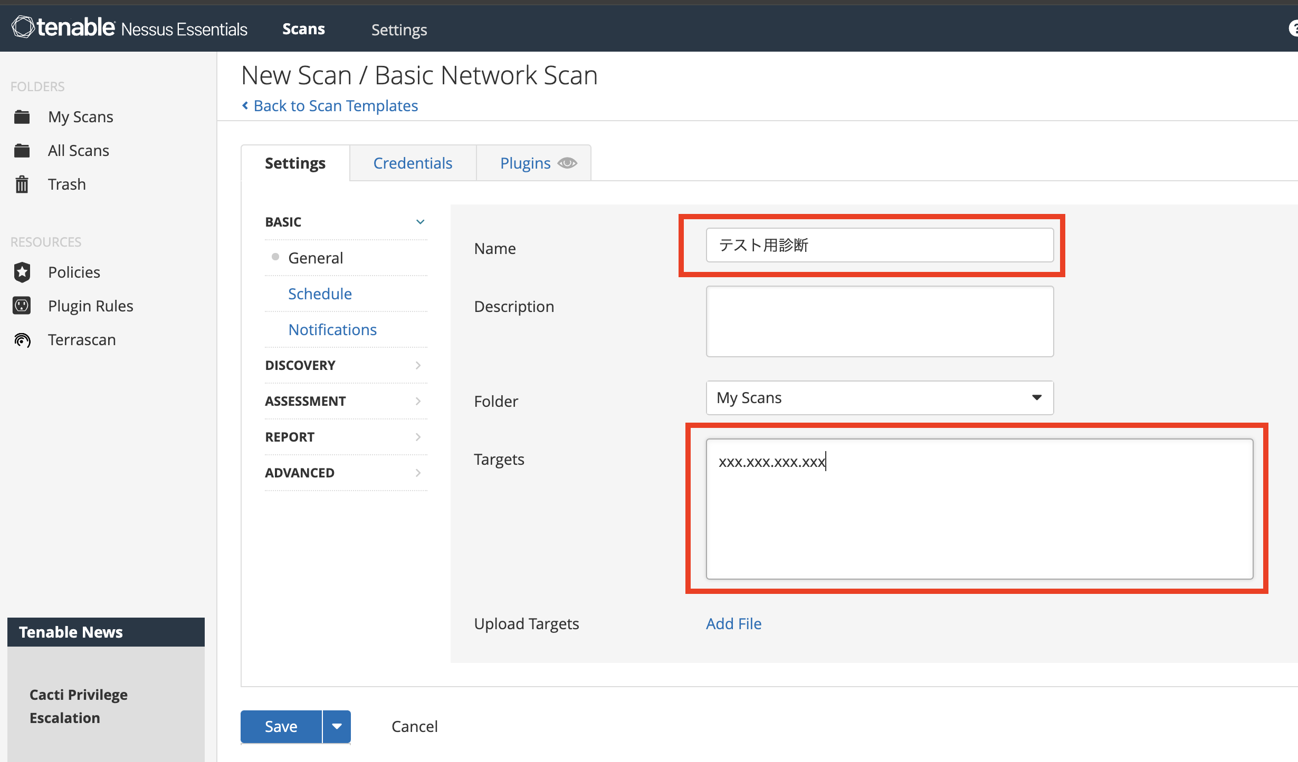Click the Plugin Rules outlet icon
Viewport: 1298px width, 762px height.
(22, 306)
